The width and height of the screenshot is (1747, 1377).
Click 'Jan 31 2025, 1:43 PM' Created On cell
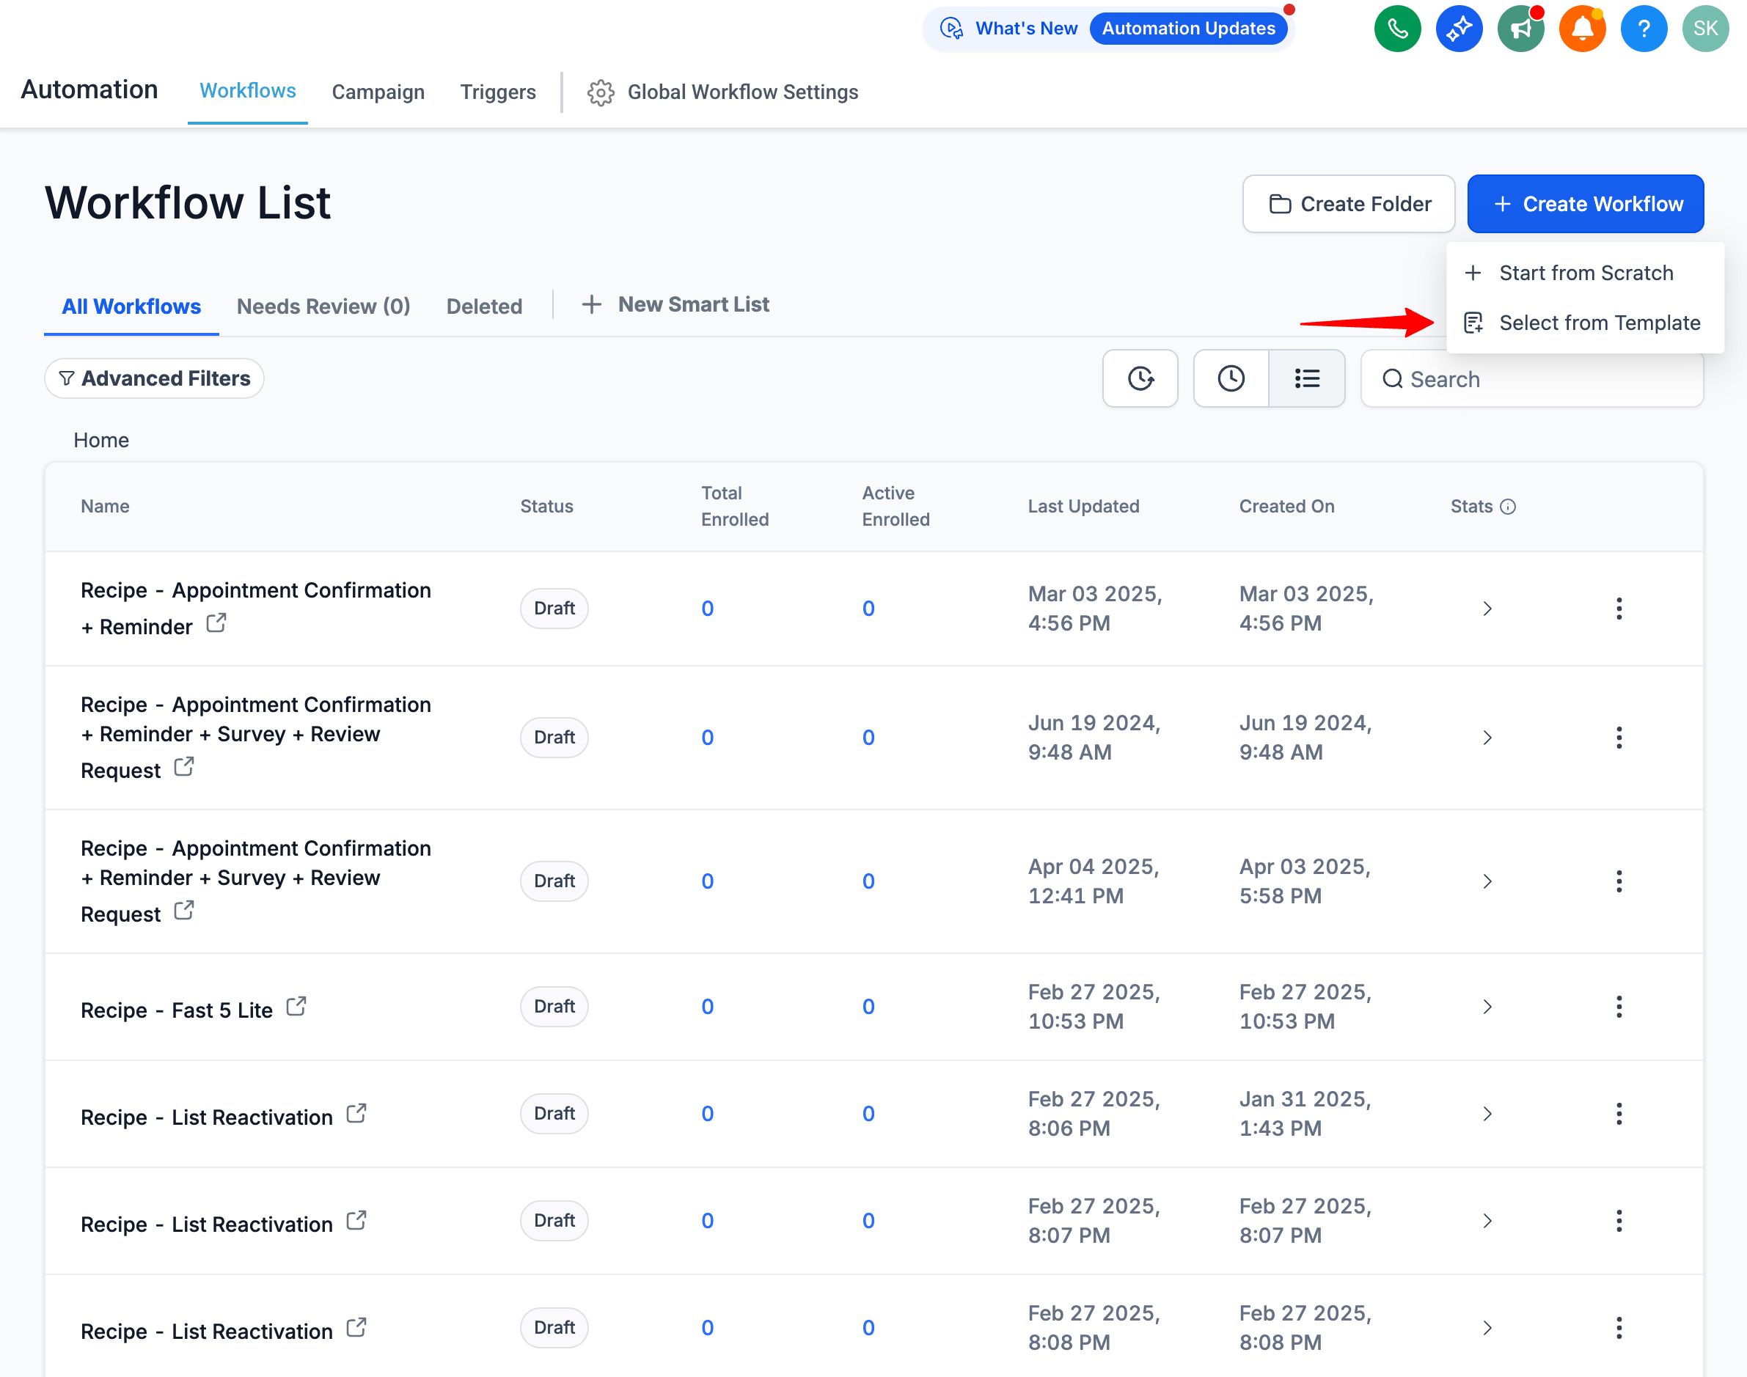(x=1305, y=1113)
